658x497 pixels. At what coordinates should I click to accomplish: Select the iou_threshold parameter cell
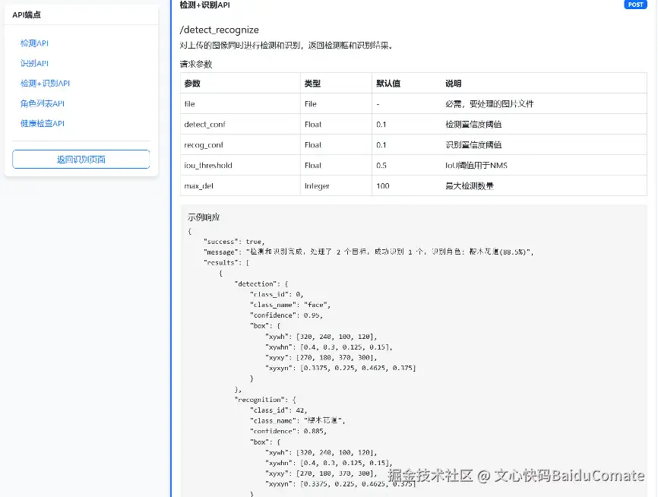pos(240,166)
